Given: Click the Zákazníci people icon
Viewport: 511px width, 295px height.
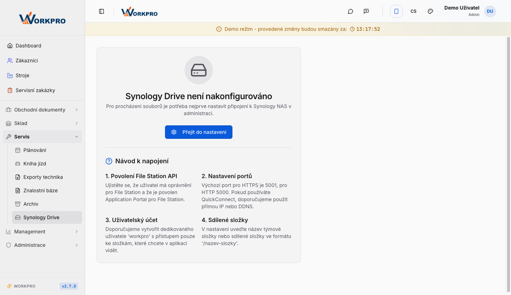Looking at the screenshot, I should coord(10,61).
